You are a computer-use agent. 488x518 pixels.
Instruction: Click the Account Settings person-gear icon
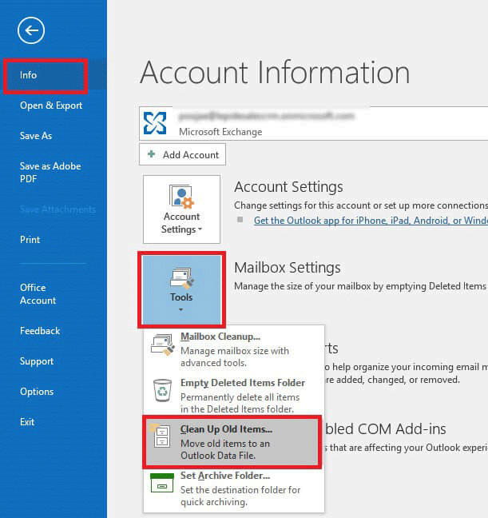point(181,197)
